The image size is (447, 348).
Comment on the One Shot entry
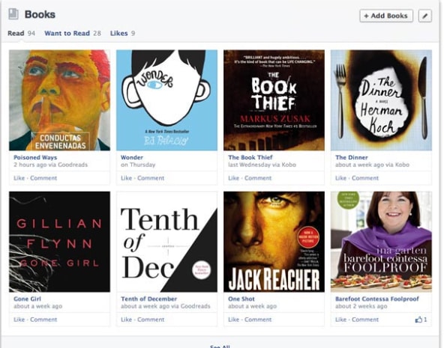click(x=258, y=320)
